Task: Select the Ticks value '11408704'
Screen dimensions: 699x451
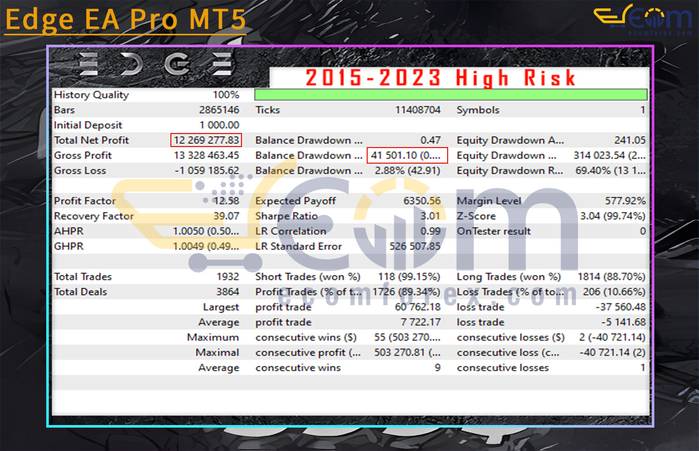Action: (418, 110)
